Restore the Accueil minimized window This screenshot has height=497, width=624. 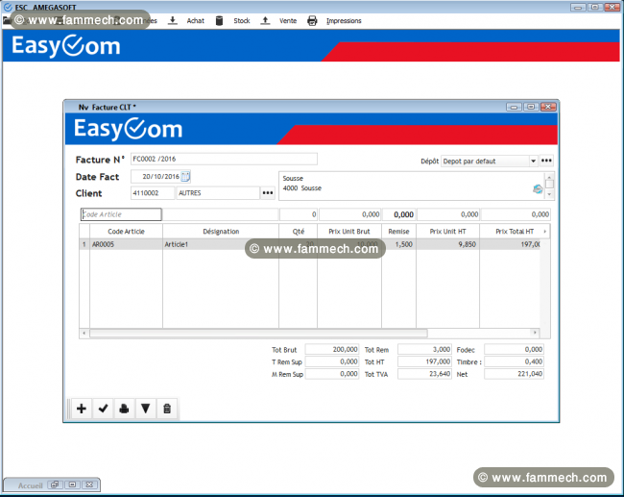(x=55, y=485)
